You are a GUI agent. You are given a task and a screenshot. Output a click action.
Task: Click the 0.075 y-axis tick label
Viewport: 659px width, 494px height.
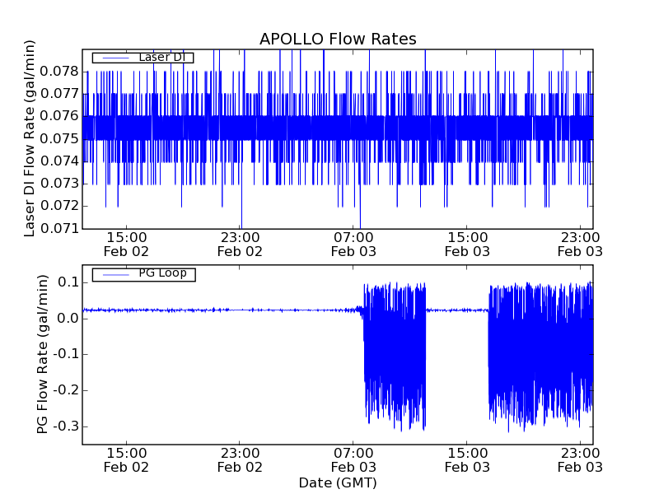pos(59,138)
